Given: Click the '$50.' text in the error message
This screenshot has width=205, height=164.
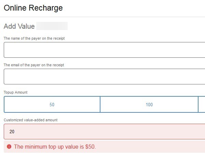Looking at the screenshot, I should 91,147.
